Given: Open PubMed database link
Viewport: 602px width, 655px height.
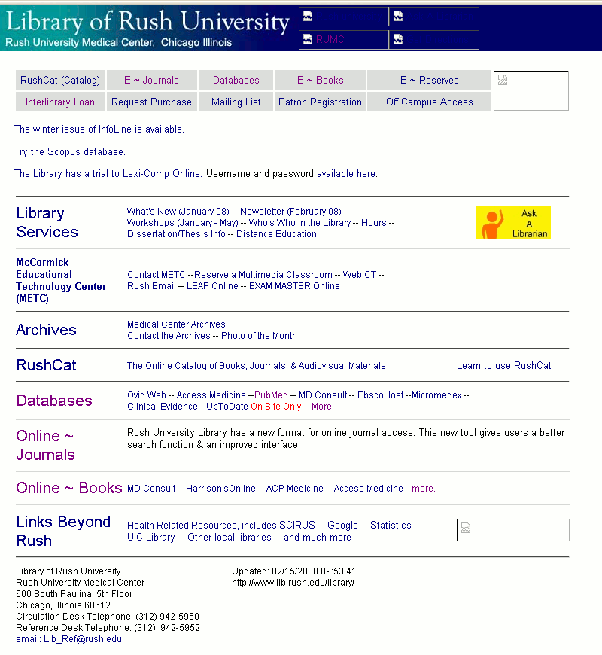Looking at the screenshot, I should tap(271, 395).
